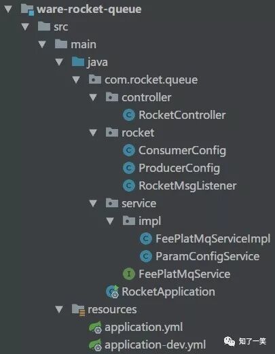Click the application-dev.yml Spring config icon
The height and width of the screenshot is (354, 275).
95,345
